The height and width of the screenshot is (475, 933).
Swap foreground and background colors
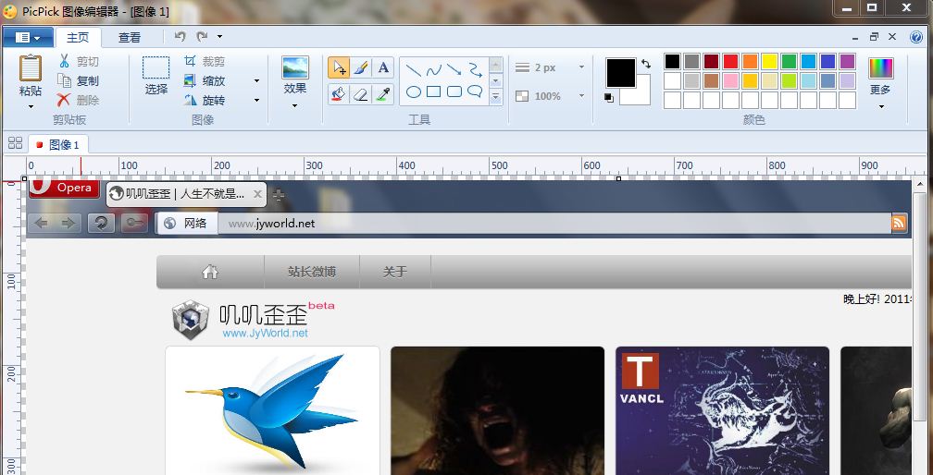(x=645, y=64)
